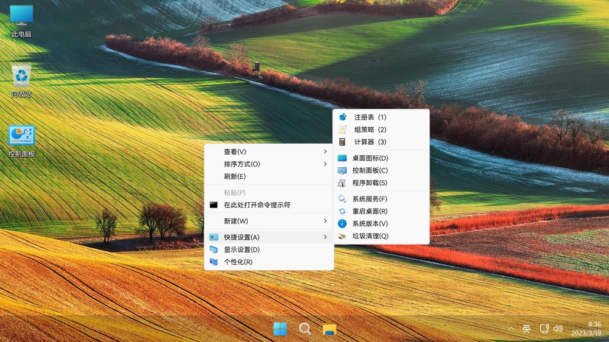Select 垃圾清理(Q) in the submenu
The height and width of the screenshot is (342, 609).
click(x=370, y=236)
